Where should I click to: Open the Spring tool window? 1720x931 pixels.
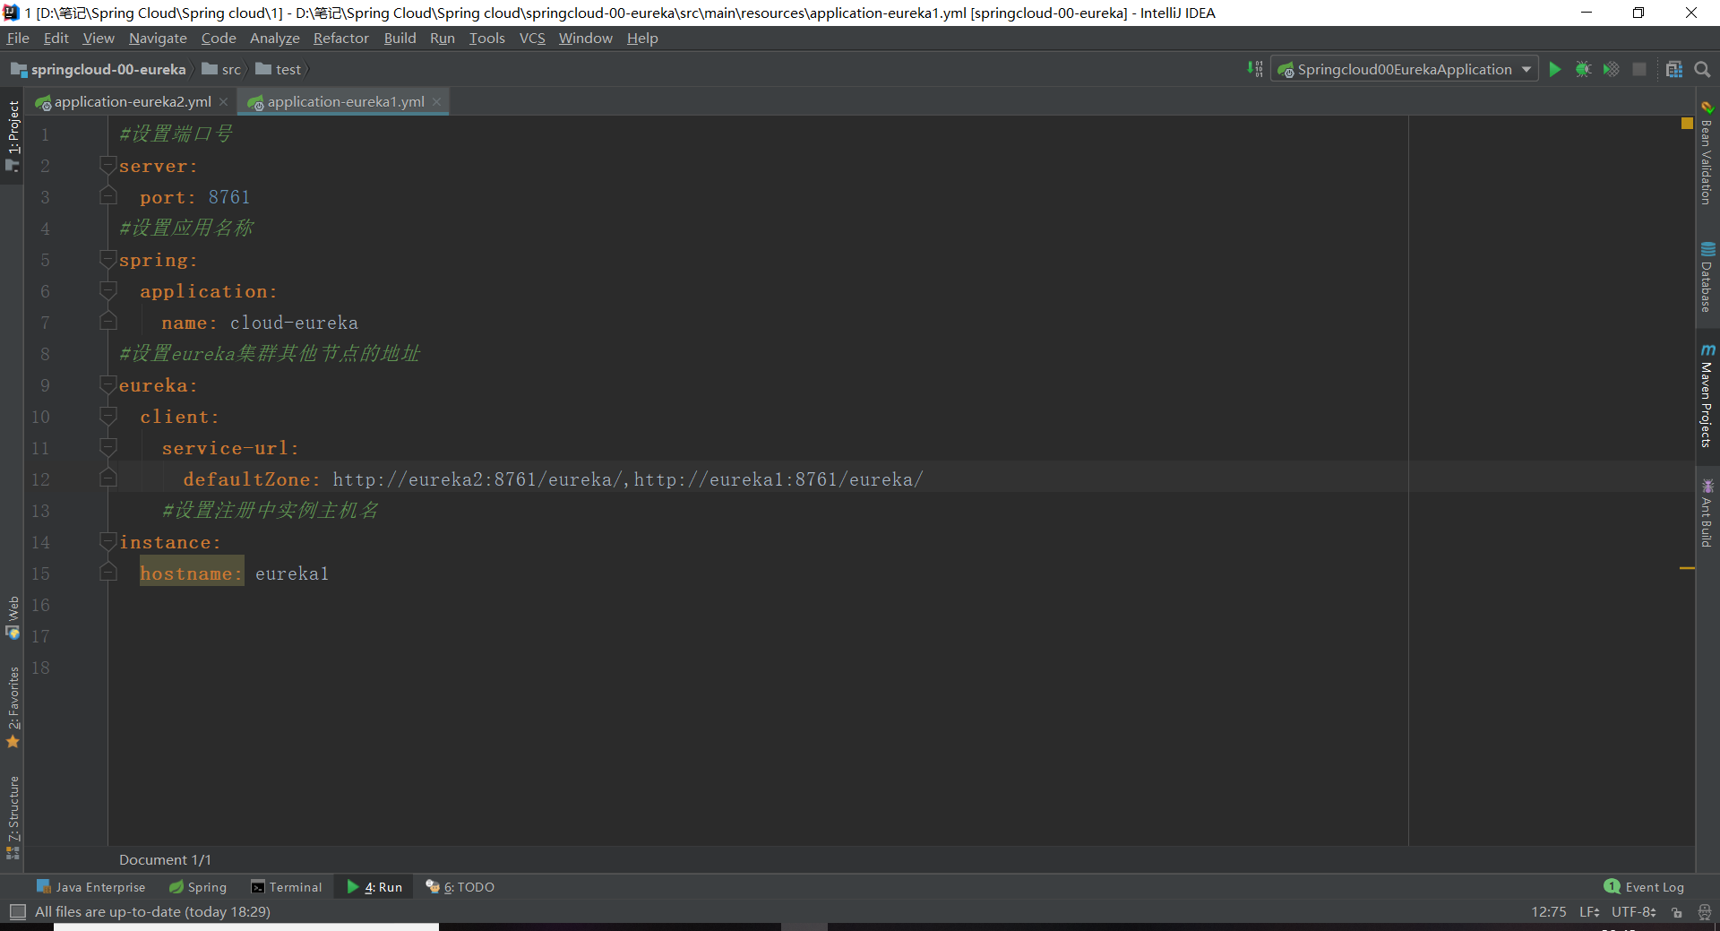198,887
